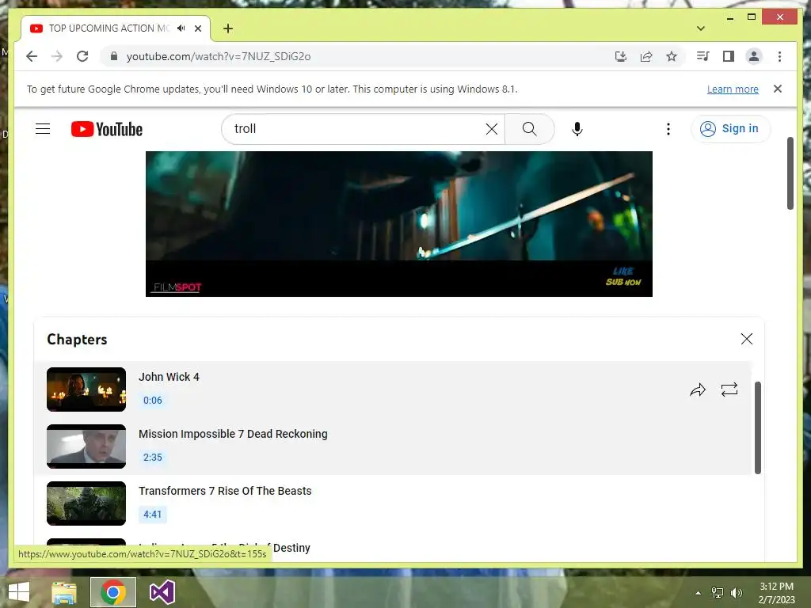Open the Transformers 7 chapter thumbnail
Screen dimensions: 811x608
[86, 503]
